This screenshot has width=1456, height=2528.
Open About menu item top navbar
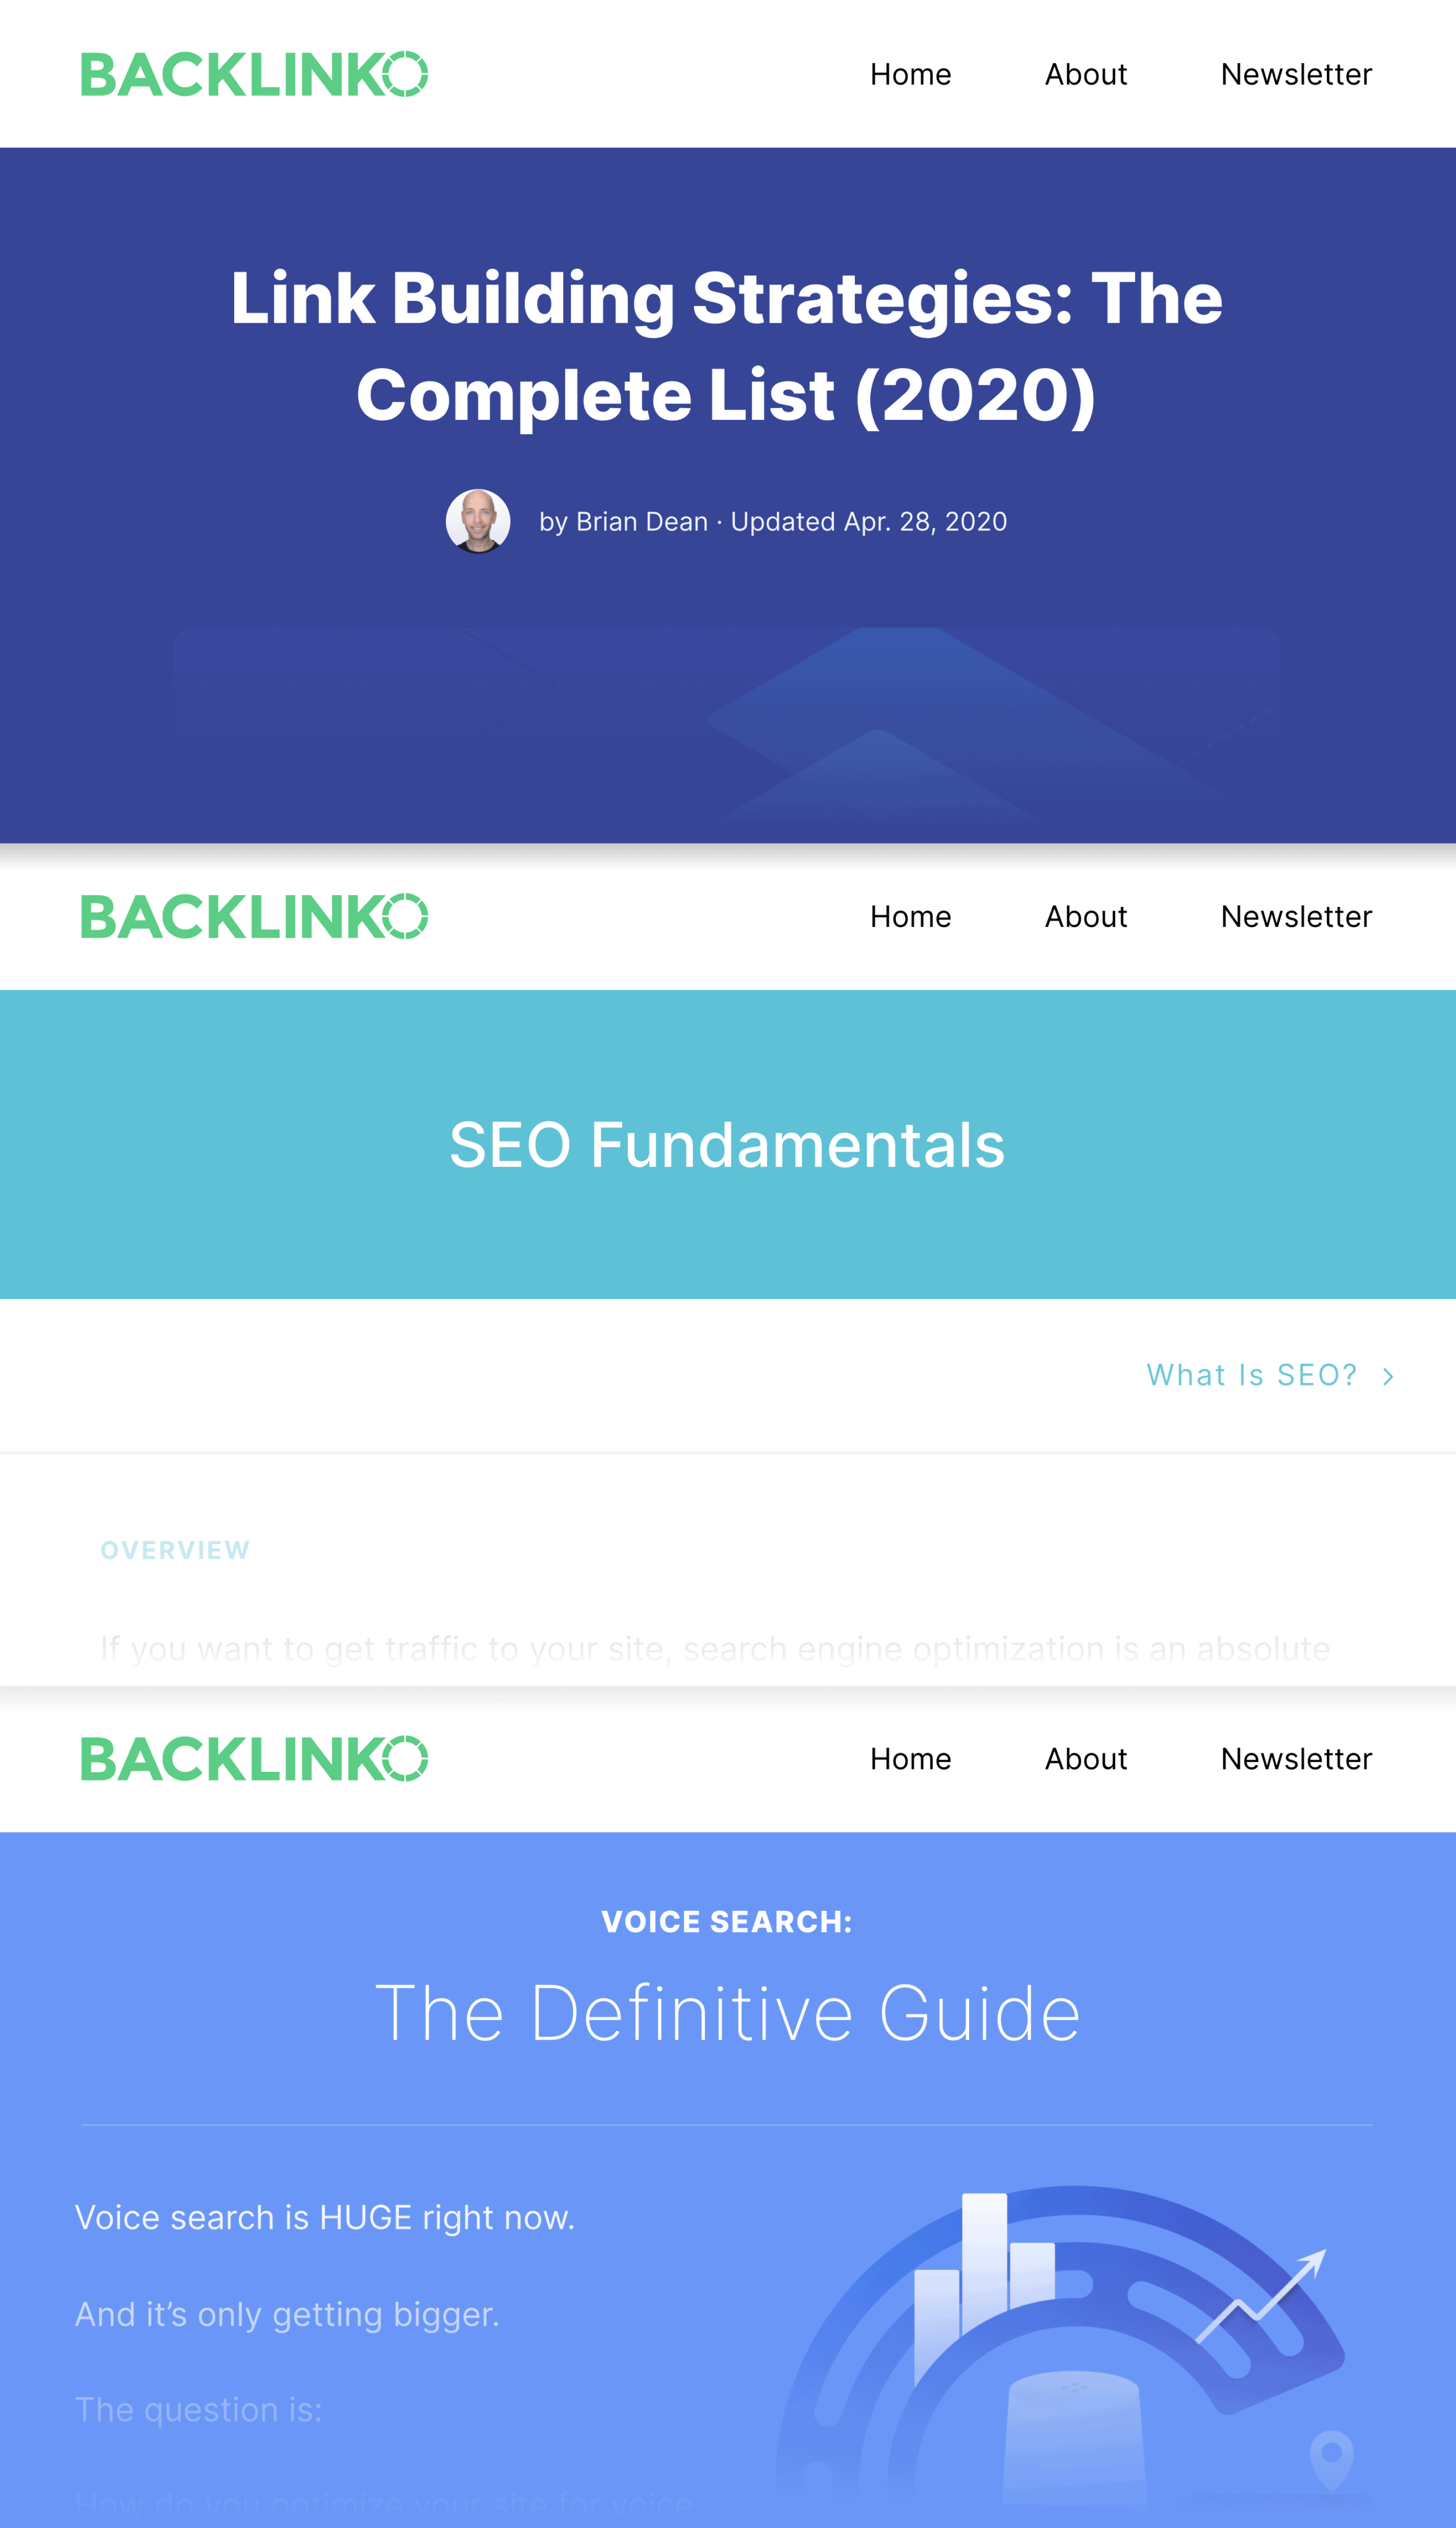point(1085,73)
